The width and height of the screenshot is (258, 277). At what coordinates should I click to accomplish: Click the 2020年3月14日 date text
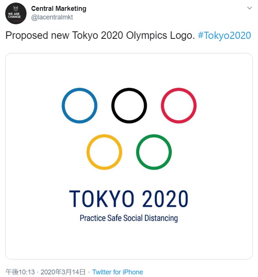63,272
